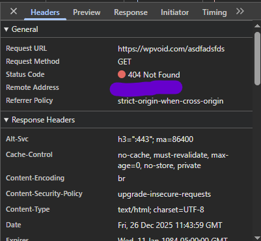Show more tabs via double chevron

[240, 11]
